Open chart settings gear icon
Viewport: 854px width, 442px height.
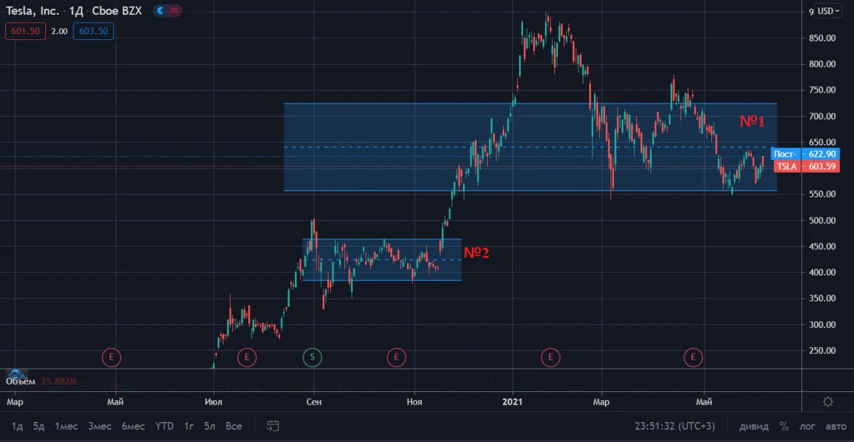828,401
